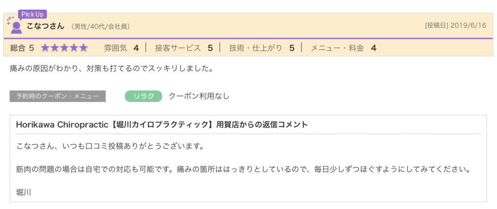Click the second purple rating star

(x=55, y=48)
